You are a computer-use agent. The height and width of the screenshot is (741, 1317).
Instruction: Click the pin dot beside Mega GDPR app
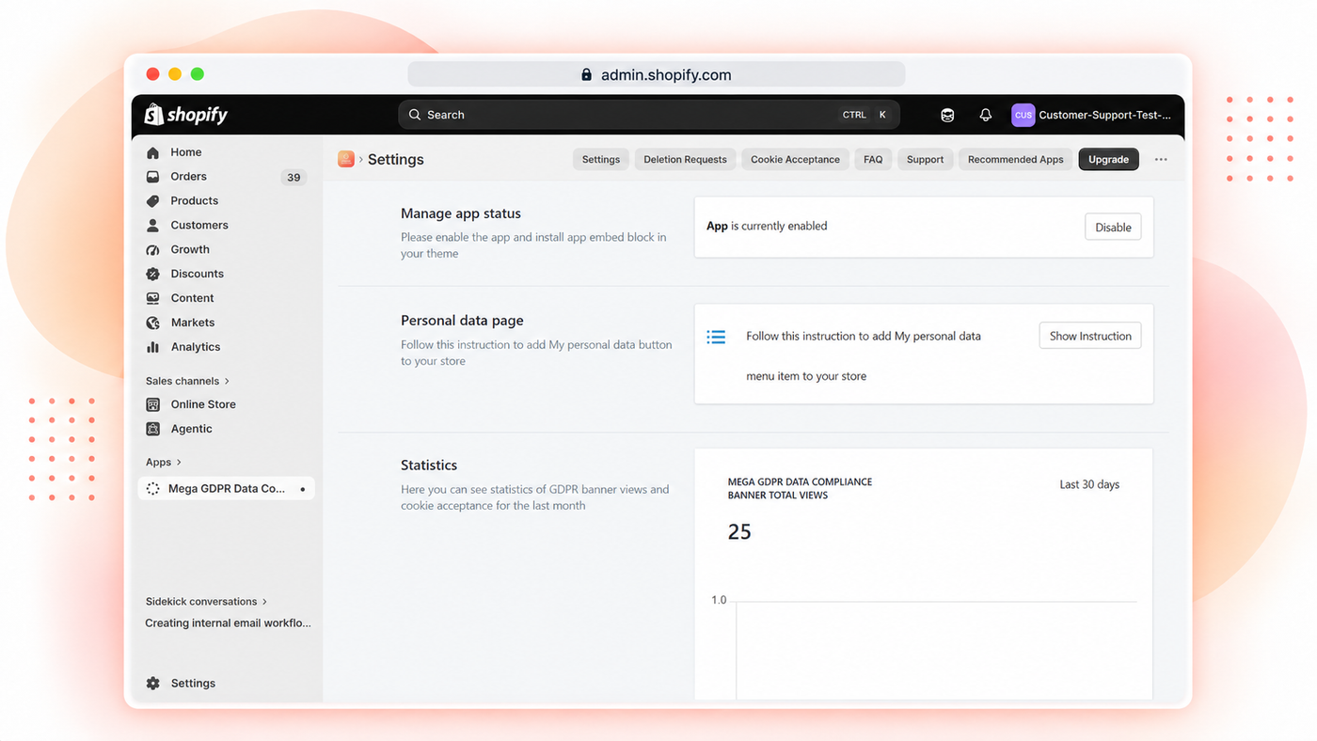tap(302, 489)
